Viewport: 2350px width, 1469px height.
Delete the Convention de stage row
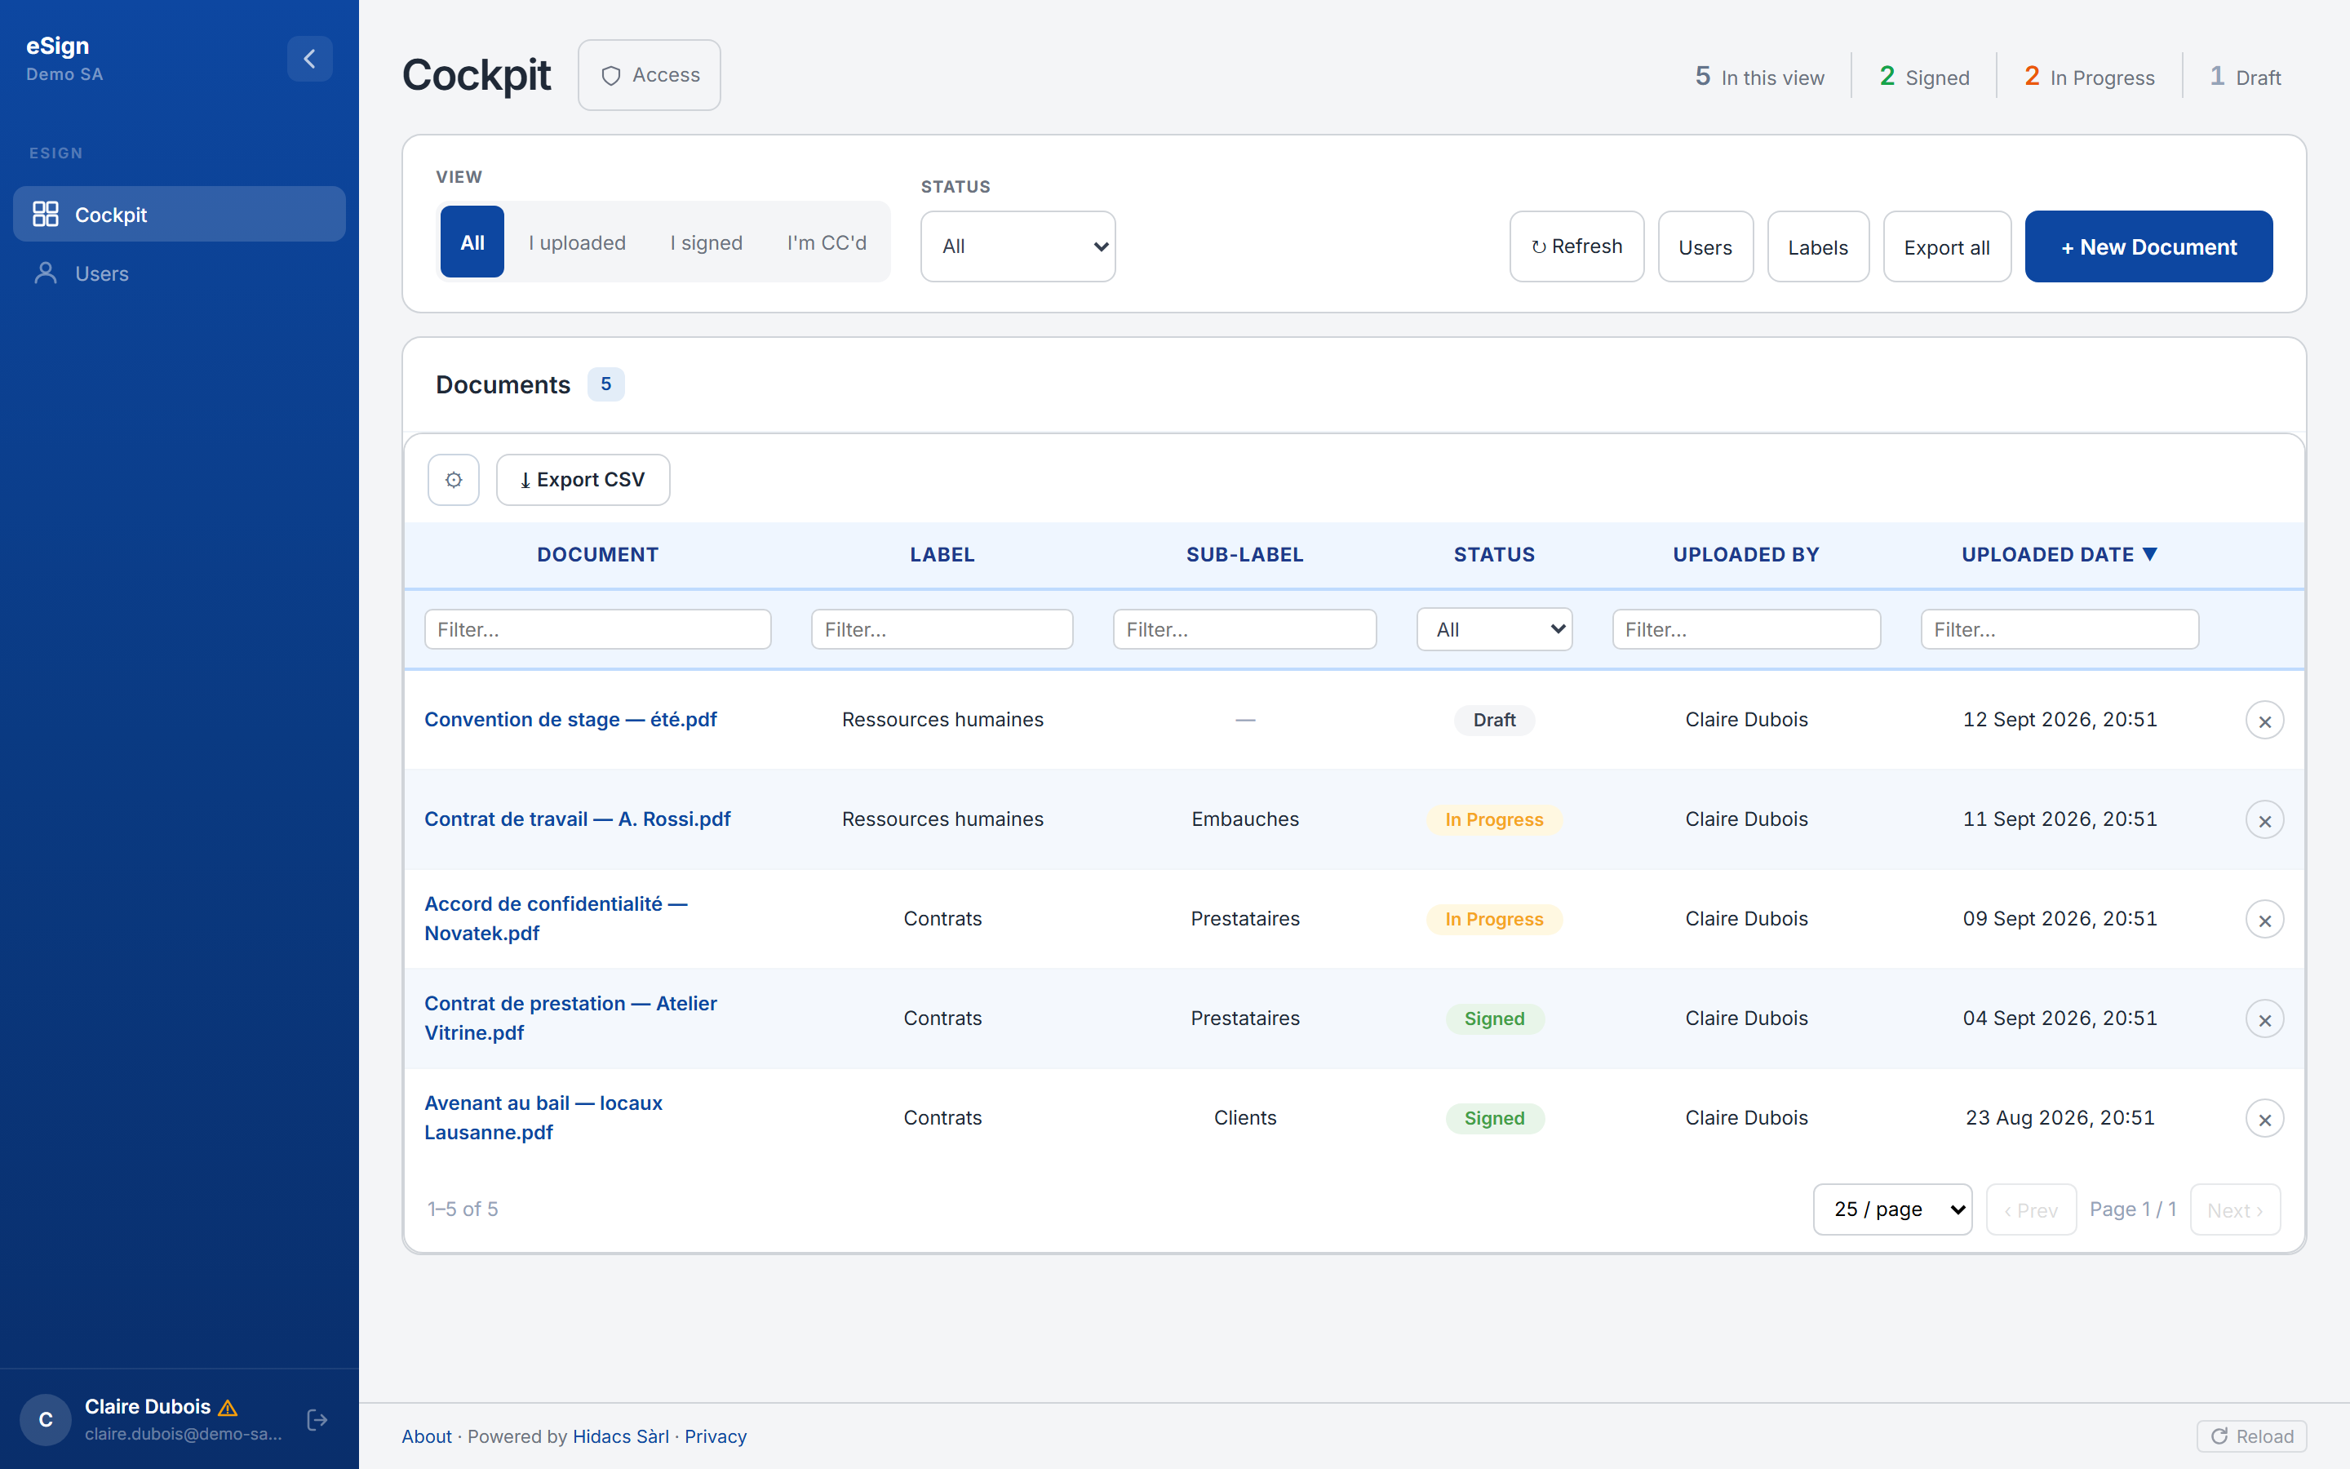point(2264,721)
